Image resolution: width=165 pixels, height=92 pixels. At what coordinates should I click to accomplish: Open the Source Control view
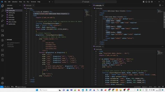[x=2, y=16]
